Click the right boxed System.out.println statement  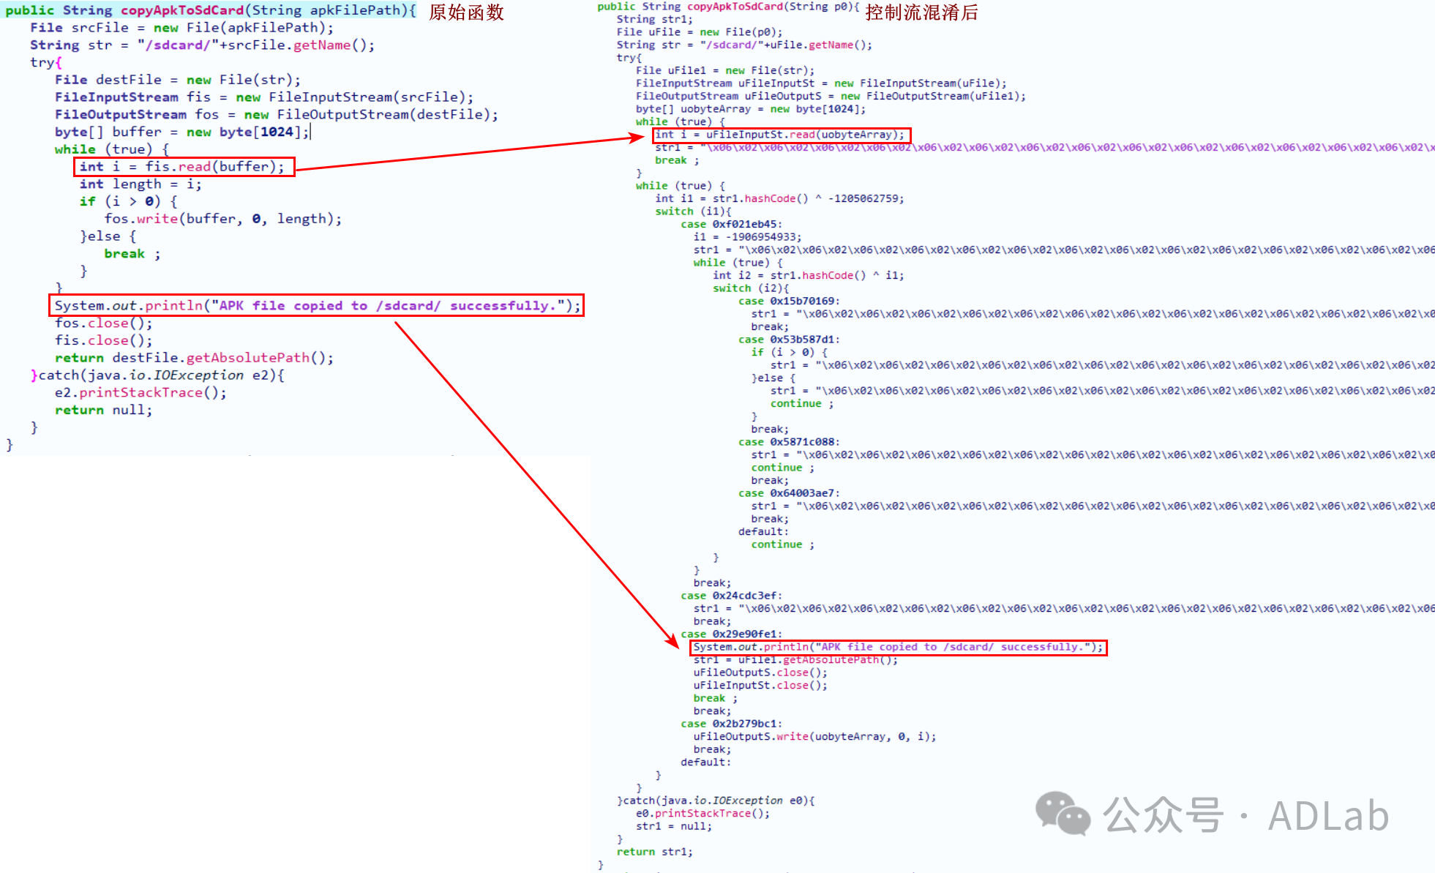click(897, 647)
